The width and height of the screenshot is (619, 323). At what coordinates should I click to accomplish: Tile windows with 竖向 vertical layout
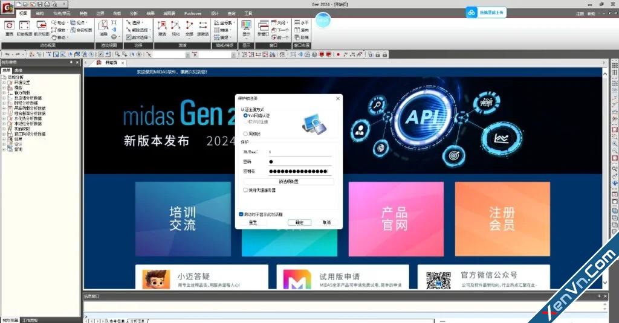coord(301,30)
